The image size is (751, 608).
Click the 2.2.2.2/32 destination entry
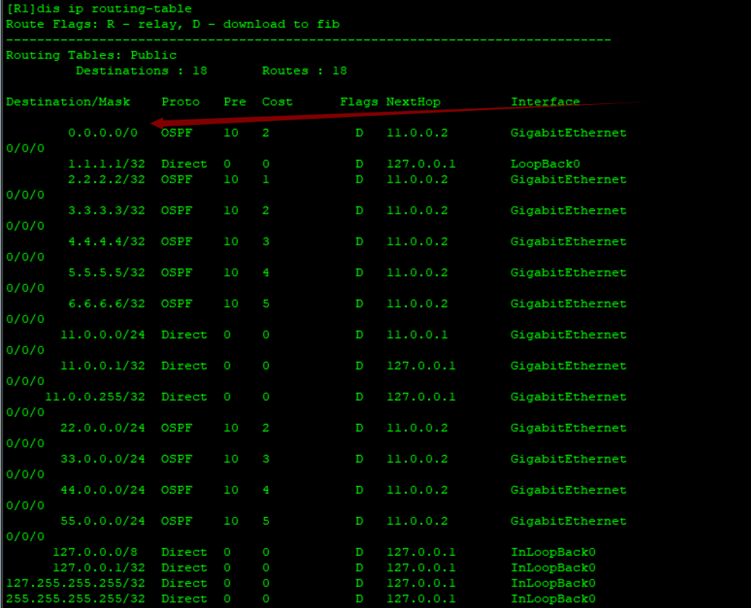[106, 179]
